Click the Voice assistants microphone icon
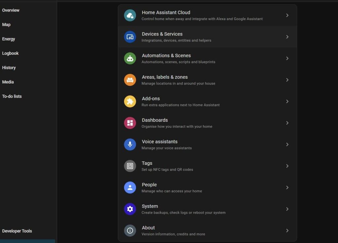338x243 pixels. (x=130, y=145)
